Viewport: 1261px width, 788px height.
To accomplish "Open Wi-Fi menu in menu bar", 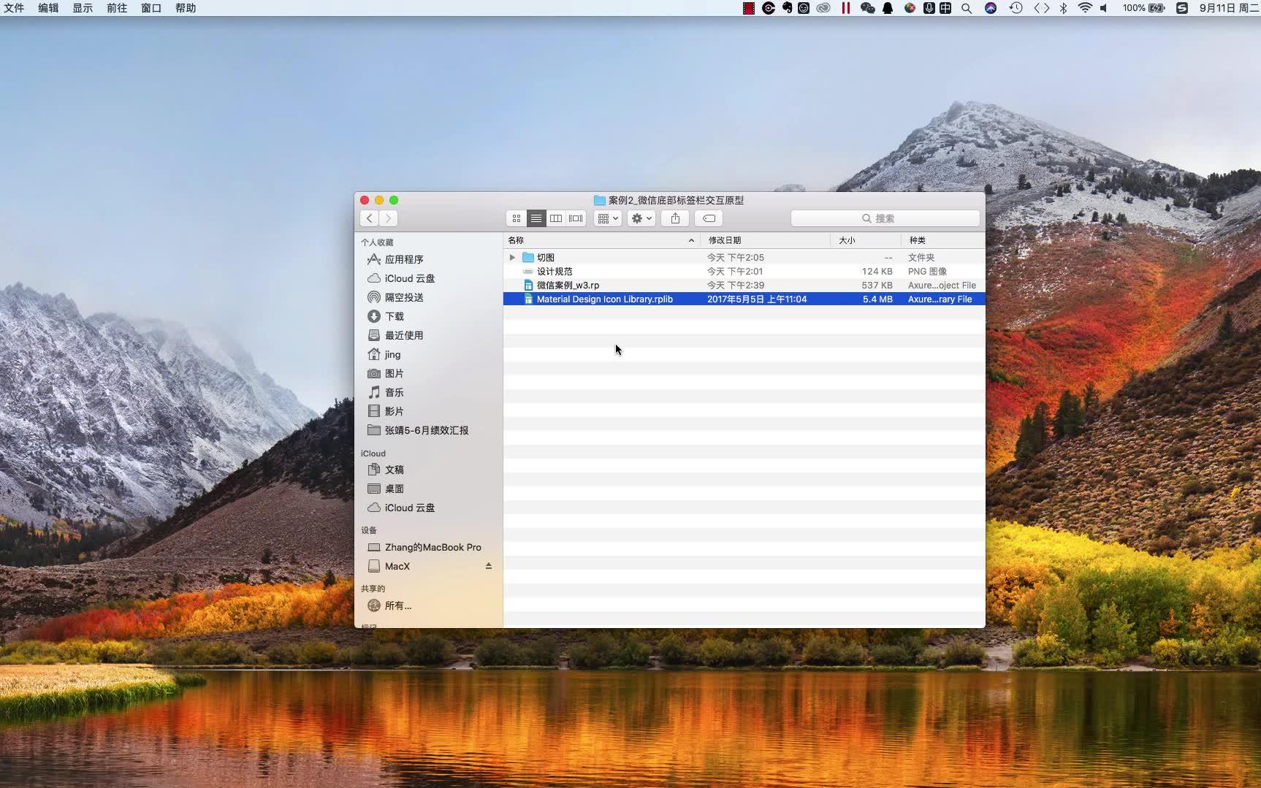I will 1085,8.
